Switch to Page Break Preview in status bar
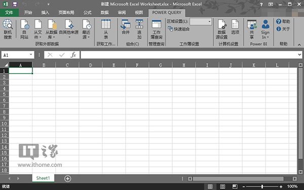This screenshot has width=304, height=190. [x=235, y=186]
